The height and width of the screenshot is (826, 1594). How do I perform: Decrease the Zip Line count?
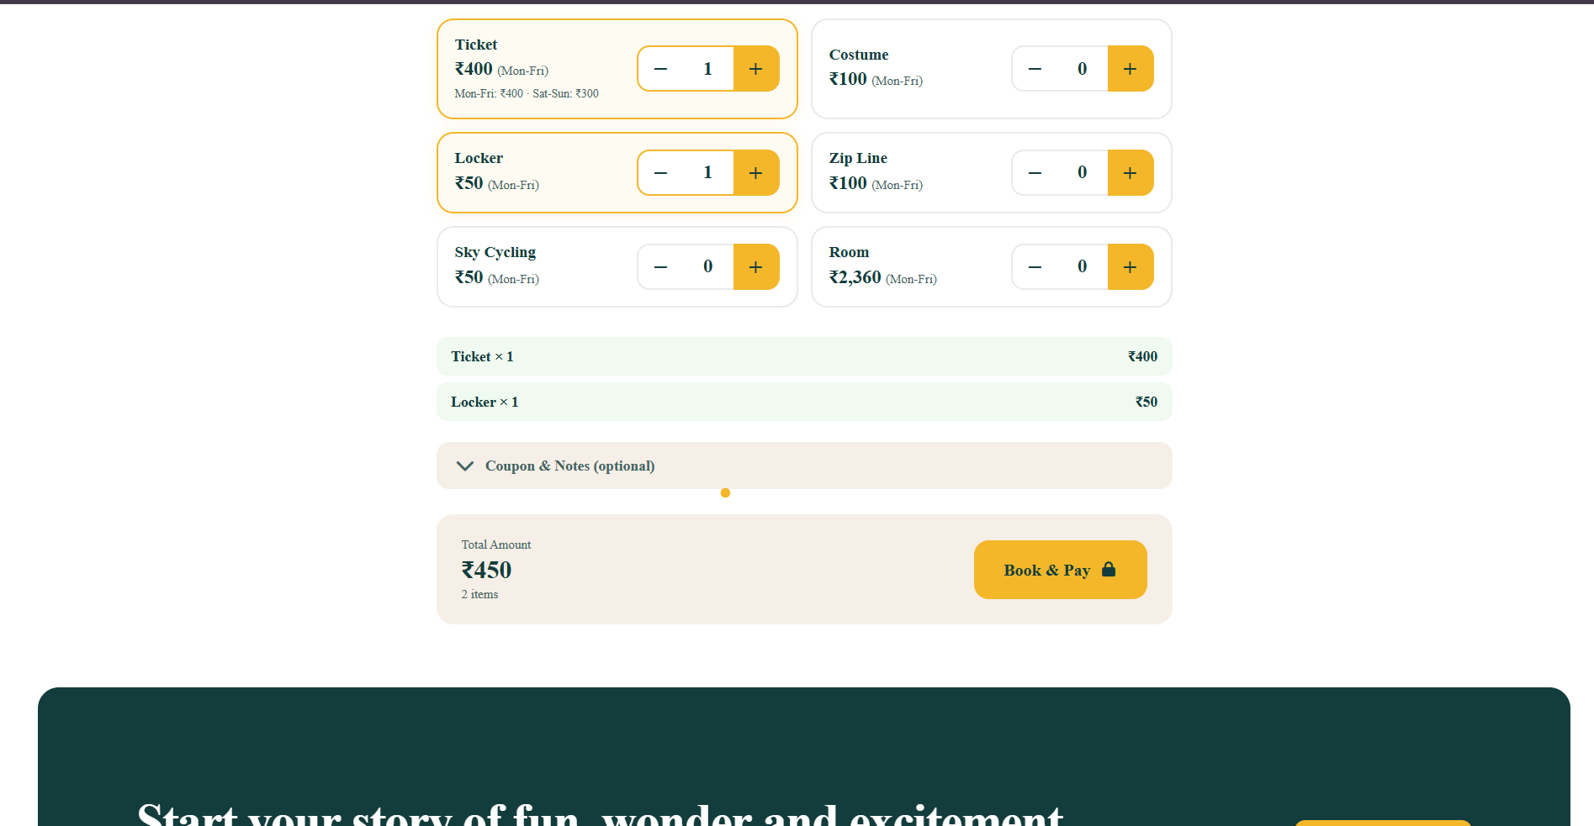(x=1035, y=172)
